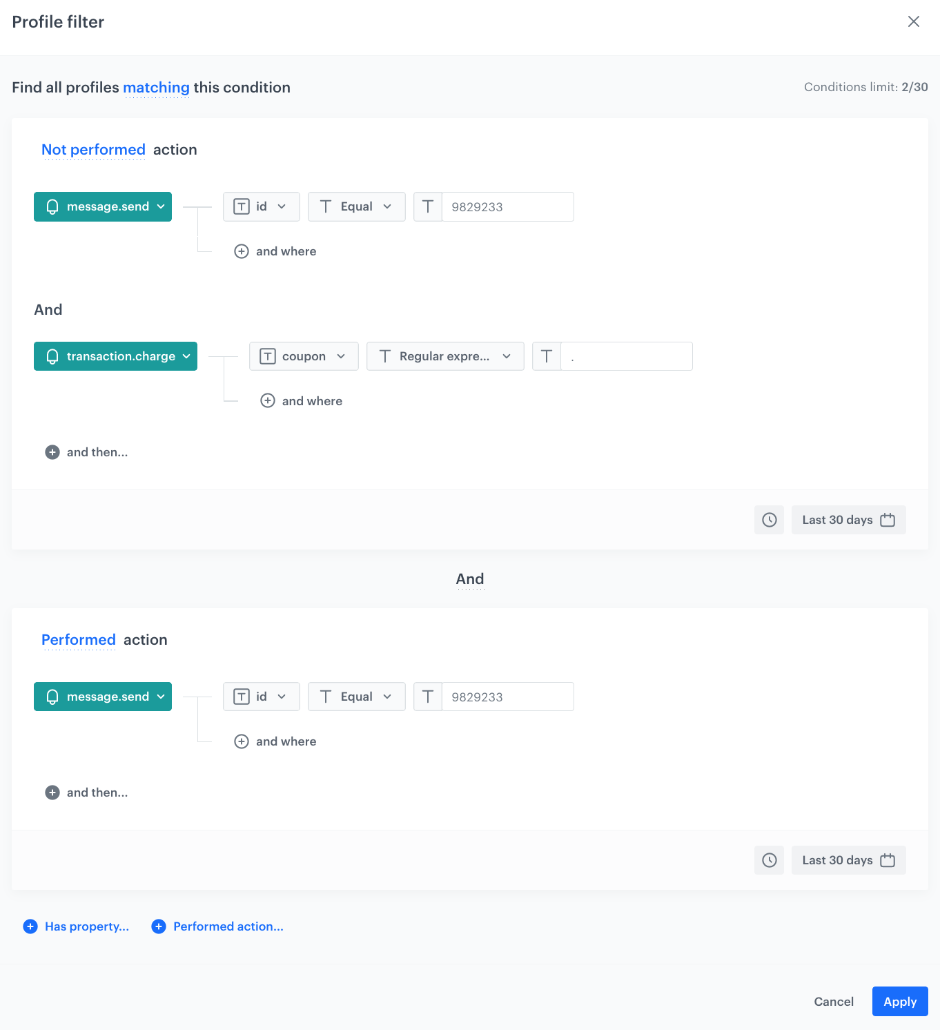Click the bell icon on the transaction.charge event
Screen dimensions: 940x1030
point(52,356)
